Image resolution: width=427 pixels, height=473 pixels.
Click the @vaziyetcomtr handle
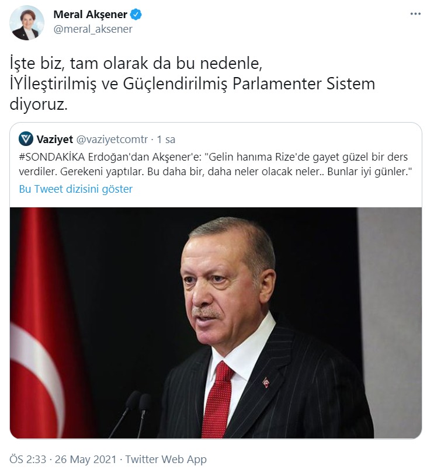point(112,140)
